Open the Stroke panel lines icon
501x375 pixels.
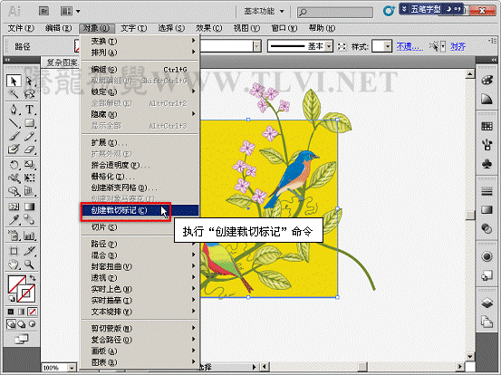pyautogui.click(x=487, y=192)
